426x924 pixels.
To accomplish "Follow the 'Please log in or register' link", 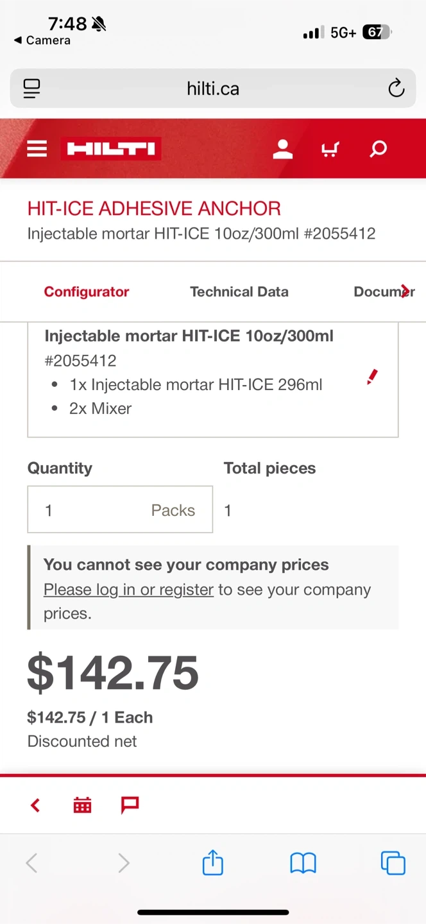I will (x=128, y=590).
